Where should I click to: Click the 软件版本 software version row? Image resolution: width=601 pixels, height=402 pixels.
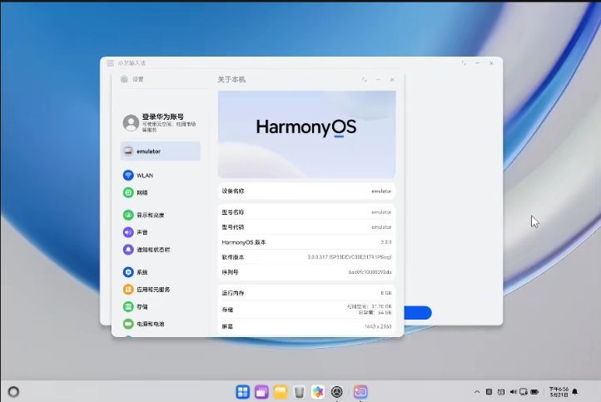[x=306, y=257]
